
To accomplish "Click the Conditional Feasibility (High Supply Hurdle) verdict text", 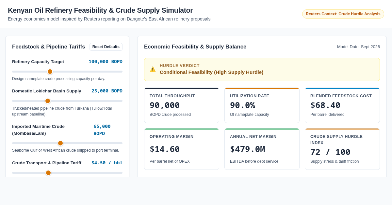I will tap(211, 72).
